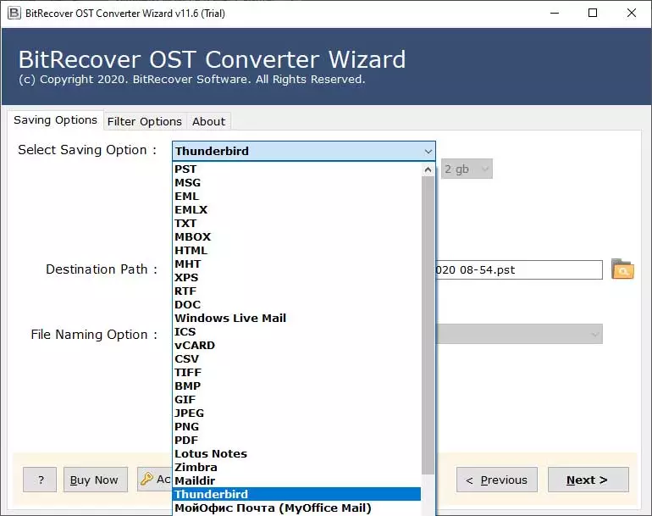Pick MHT in the dropdown list

[296, 264]
